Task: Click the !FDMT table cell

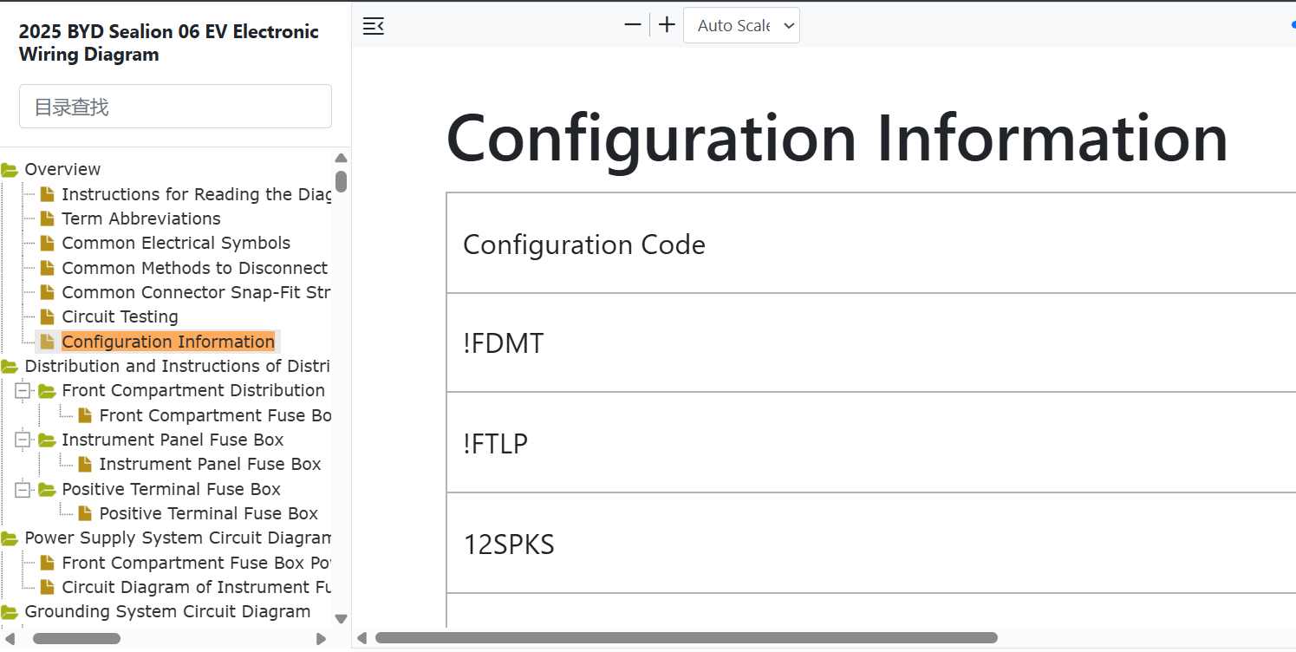Action: 871,343
